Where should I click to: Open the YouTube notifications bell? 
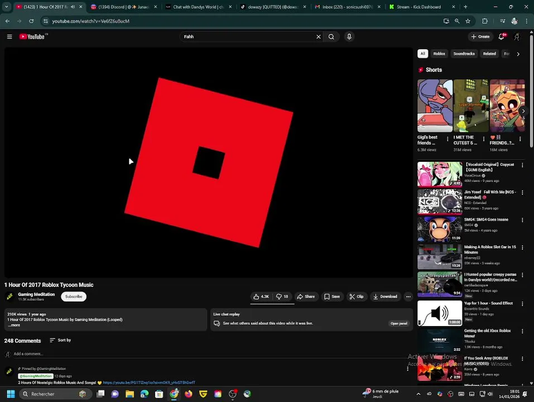[502, 36]
